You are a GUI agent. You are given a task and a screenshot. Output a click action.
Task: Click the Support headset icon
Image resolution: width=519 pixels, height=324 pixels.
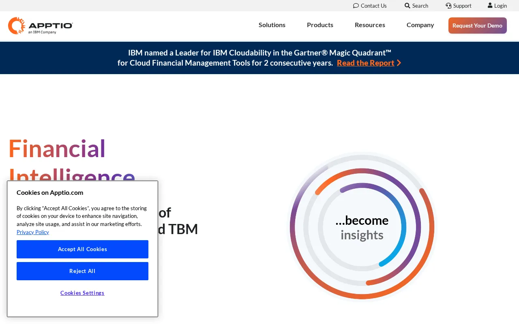tap(448, 6)
